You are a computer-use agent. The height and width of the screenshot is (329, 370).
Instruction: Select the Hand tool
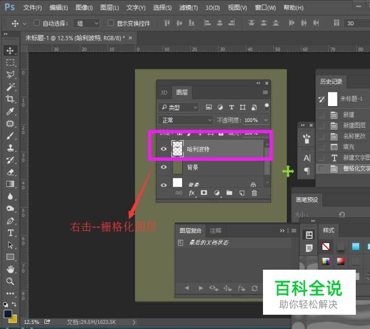pyautogui.click(x=10, y=269)
